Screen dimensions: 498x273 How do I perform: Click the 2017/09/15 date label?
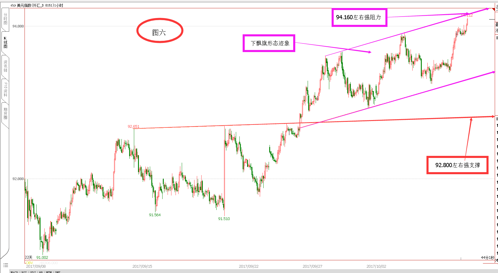coord(142,266)
